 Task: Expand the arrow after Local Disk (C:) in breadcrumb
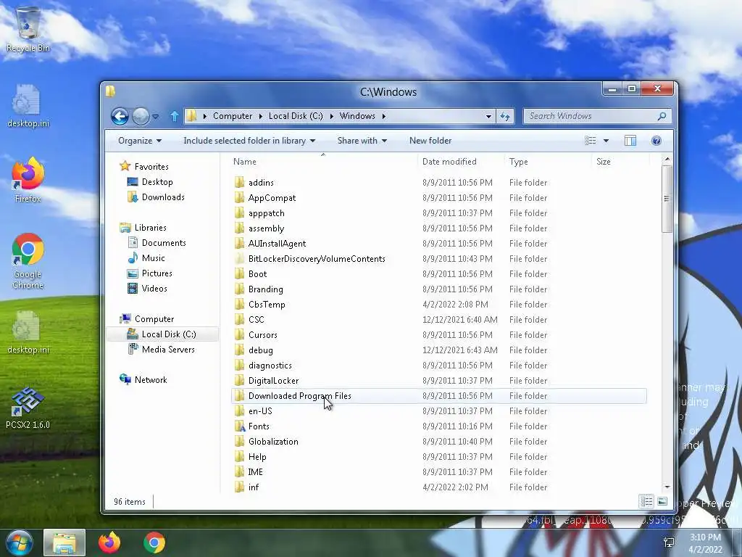pyautogui.click(x=332, y=116)
